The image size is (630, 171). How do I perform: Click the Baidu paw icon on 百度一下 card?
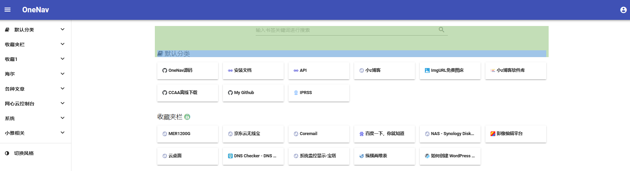[361, 134]
